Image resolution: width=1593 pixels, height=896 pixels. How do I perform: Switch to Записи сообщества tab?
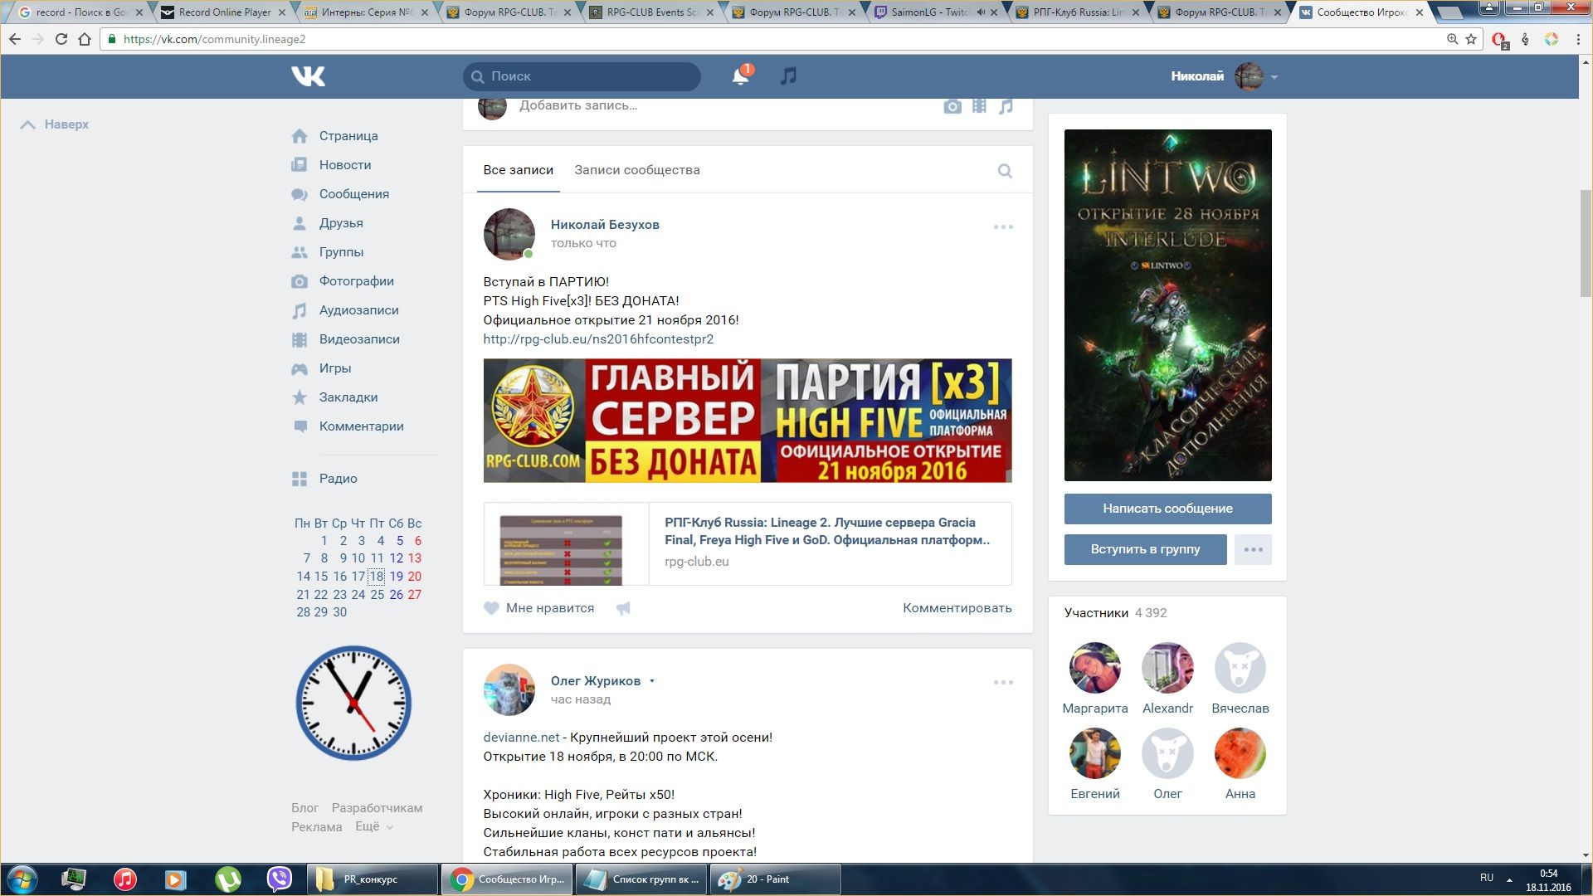click(637, 170)
